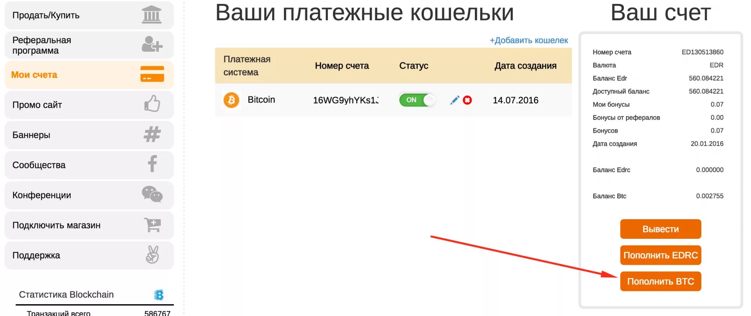Click the Доступный баланс value

pyautogui.click(x=706, y=91)
